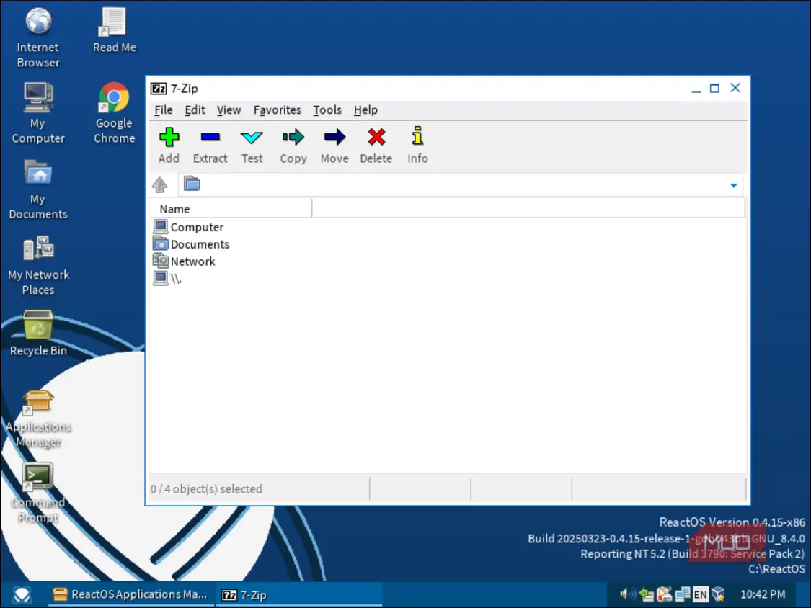Click the 7-Zip taskbar button
This screenshot has height=608, width=811.
pos(298,594)
